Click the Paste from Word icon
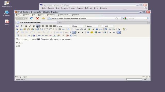The image size is (165, 92). (33, 29)
